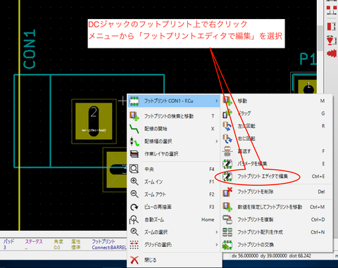Expand the 配線幅の選択 submenu arrow
The height and width of the screenshot is (268, 338).
(x=216, y=141)
